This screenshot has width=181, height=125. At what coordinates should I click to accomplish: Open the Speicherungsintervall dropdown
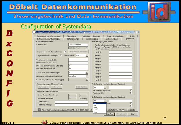tap(87, 80)
